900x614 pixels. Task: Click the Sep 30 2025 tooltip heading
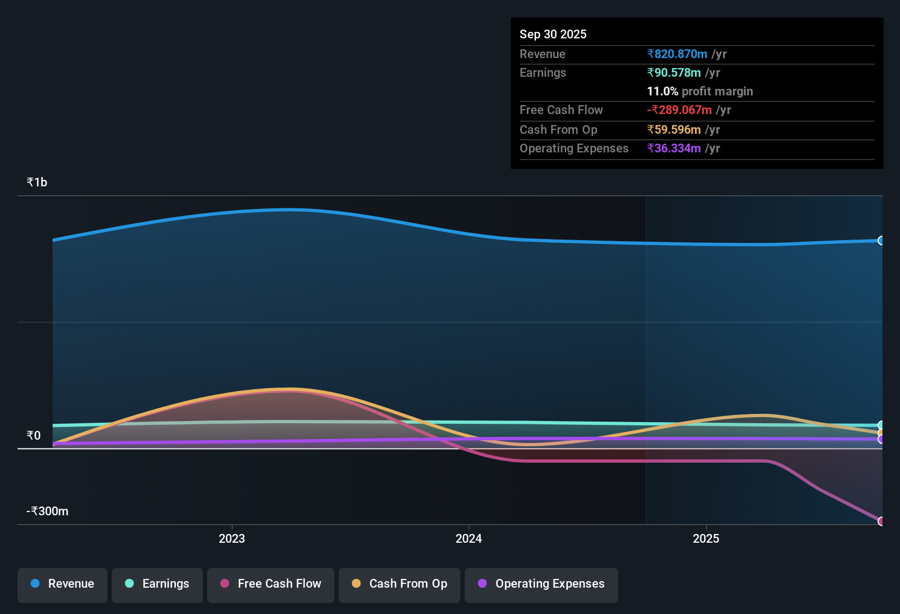pyautogui.click(x=553, y=34)
